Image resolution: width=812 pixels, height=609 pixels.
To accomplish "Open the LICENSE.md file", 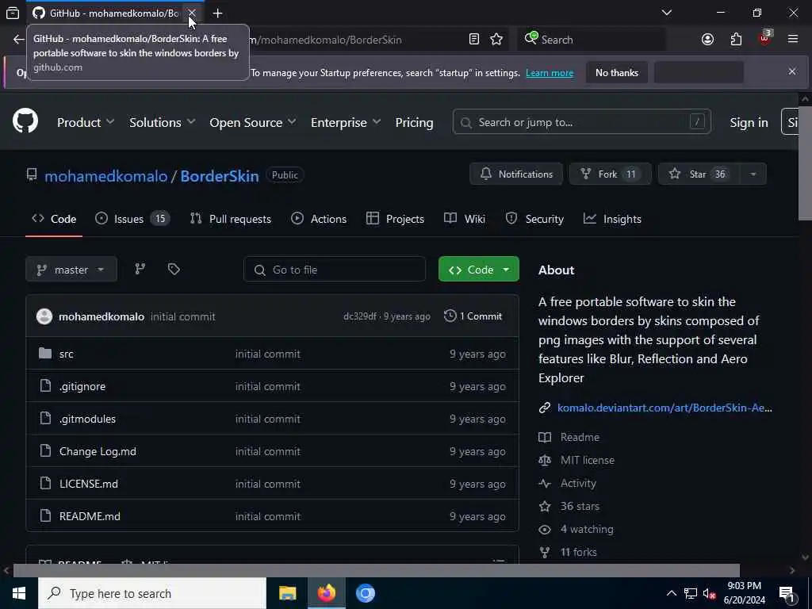I will click(89, 484).
